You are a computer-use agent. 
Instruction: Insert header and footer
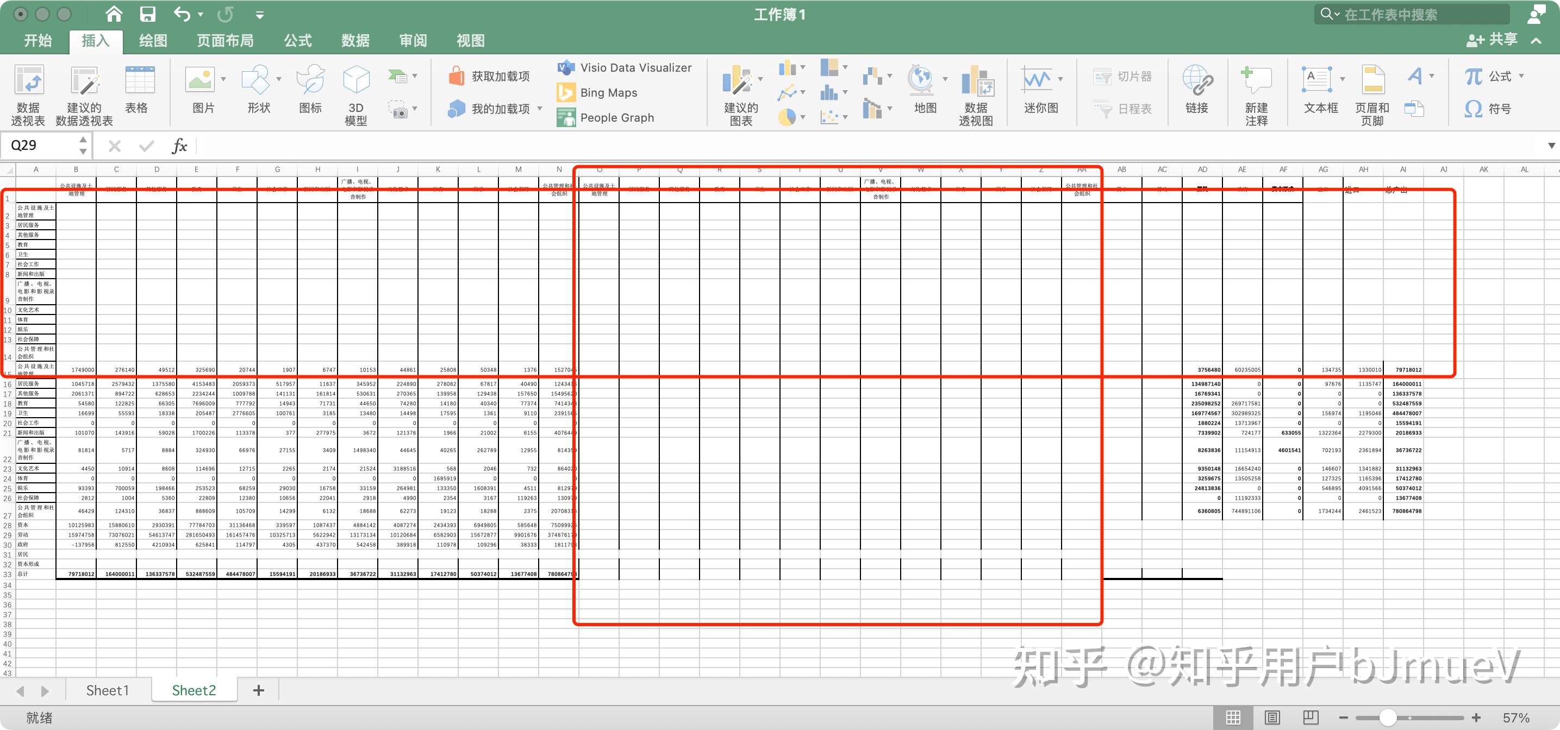click(1374, 94)
